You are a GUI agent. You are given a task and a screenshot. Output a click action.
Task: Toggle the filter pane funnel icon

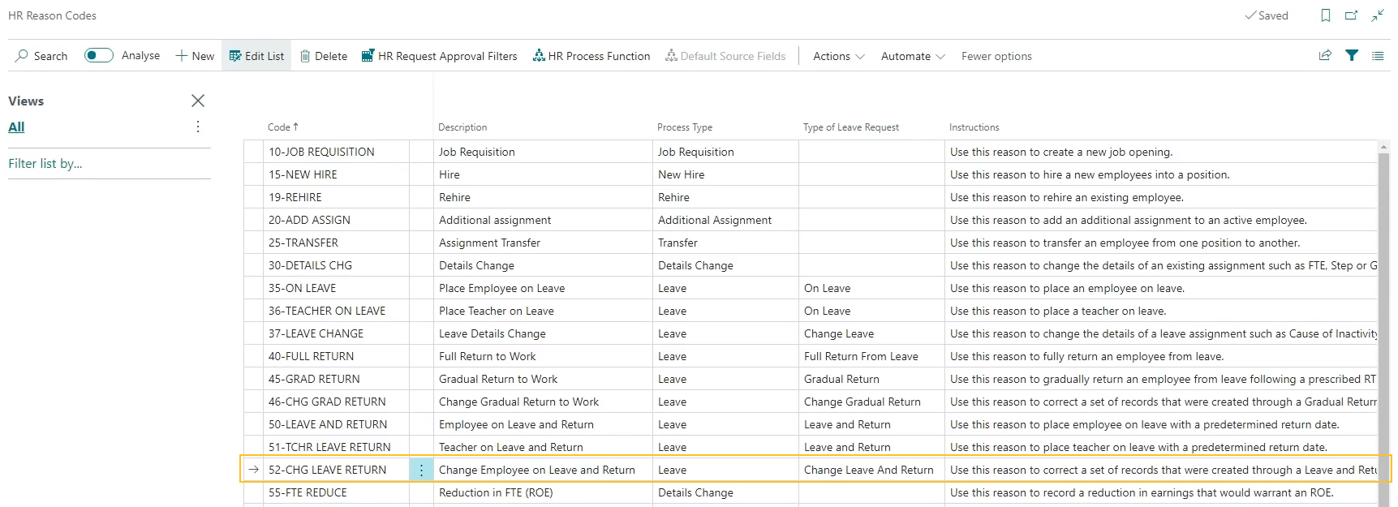[1352, 55]
